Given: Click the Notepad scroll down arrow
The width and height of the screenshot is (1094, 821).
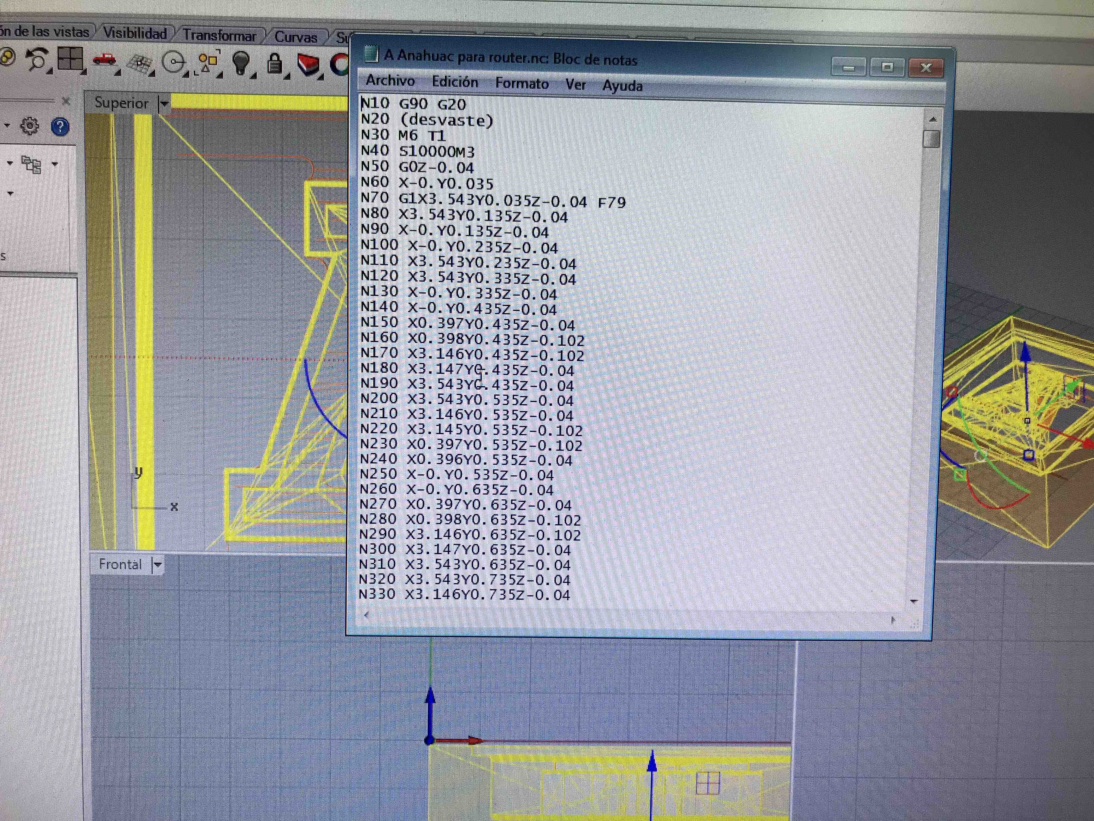Looking at the screenshot, I should click(x=914, y=601).
